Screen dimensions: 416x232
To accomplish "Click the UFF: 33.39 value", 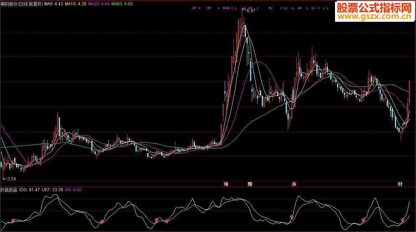I will point(52,190).
